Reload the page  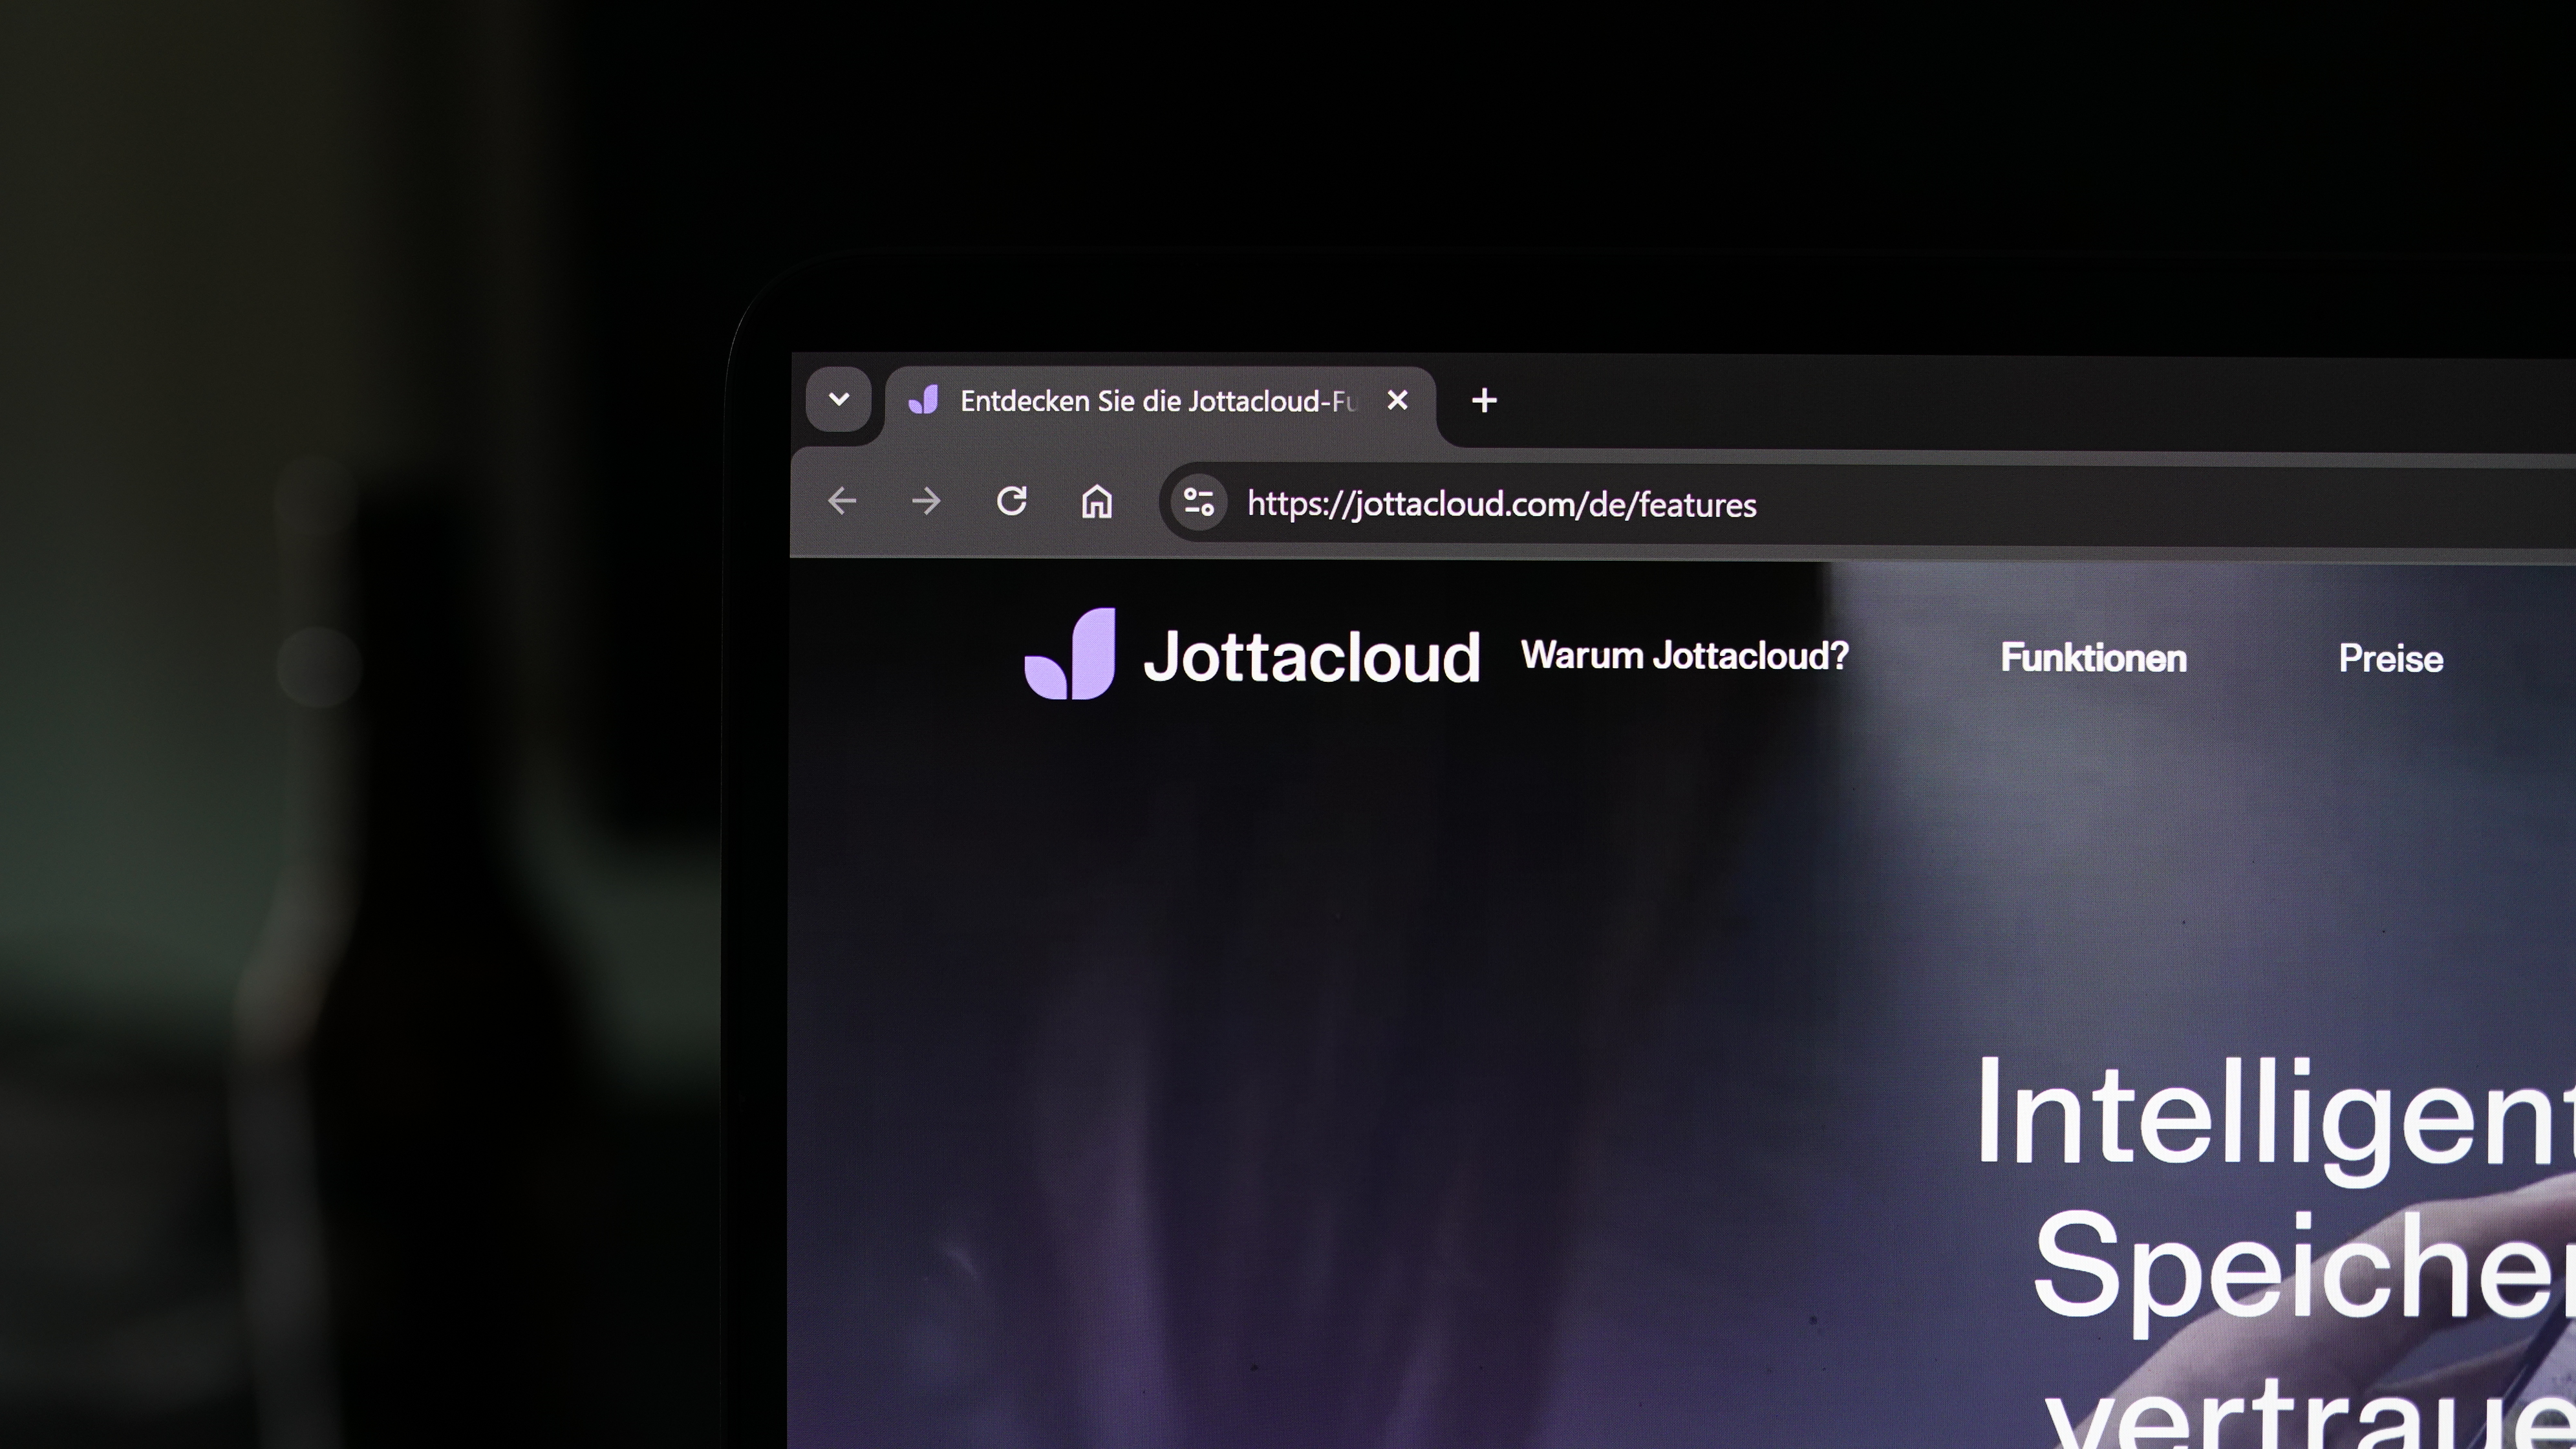pos(1012,500)
